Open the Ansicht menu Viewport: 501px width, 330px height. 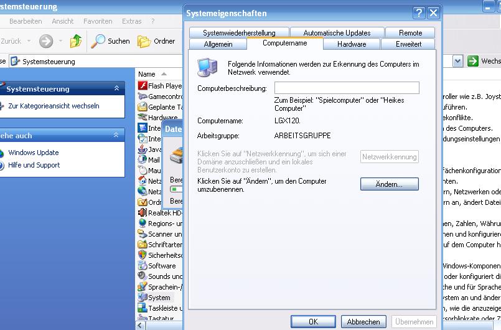coord(63,21)
